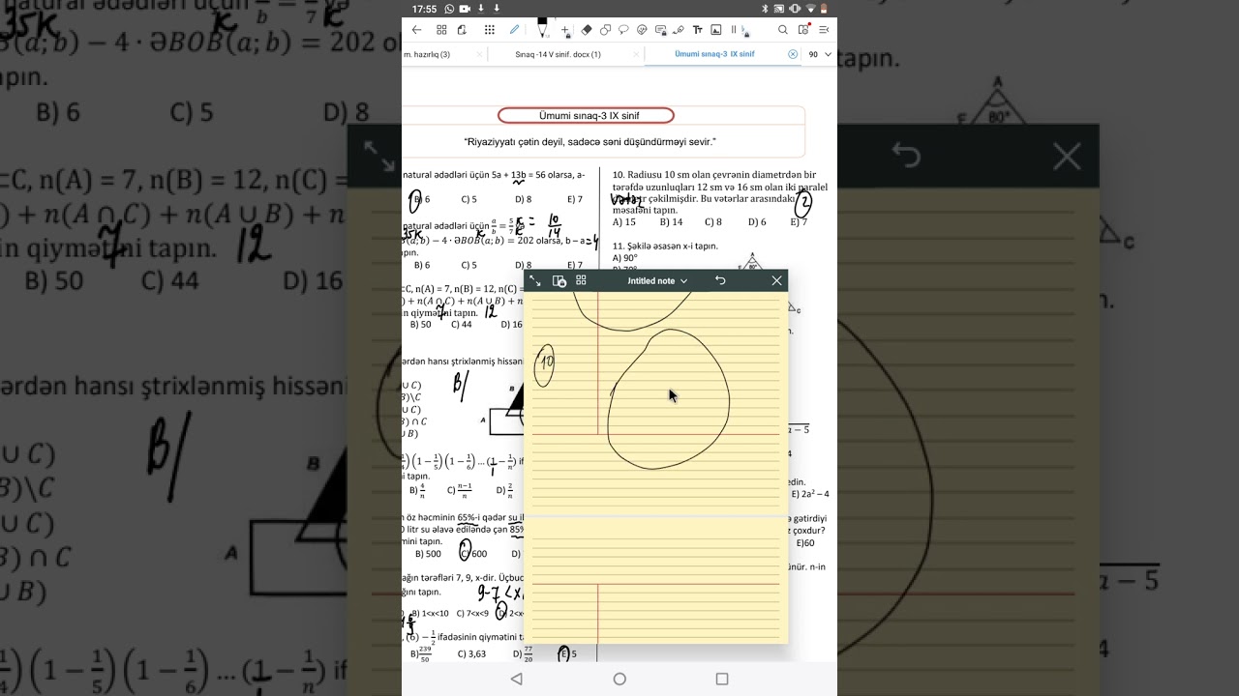Click the WhatsApp status bar notification icon
The image size is (1239, 696).
(x=450, y=9)
